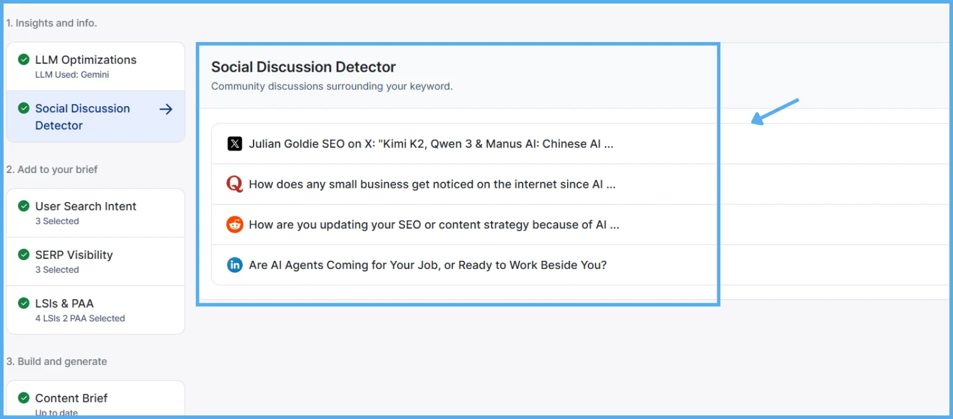953x419 pixels.
Task: Click green check next to User Search Intent
Action: pyautogui.click(x=24, y=206)
